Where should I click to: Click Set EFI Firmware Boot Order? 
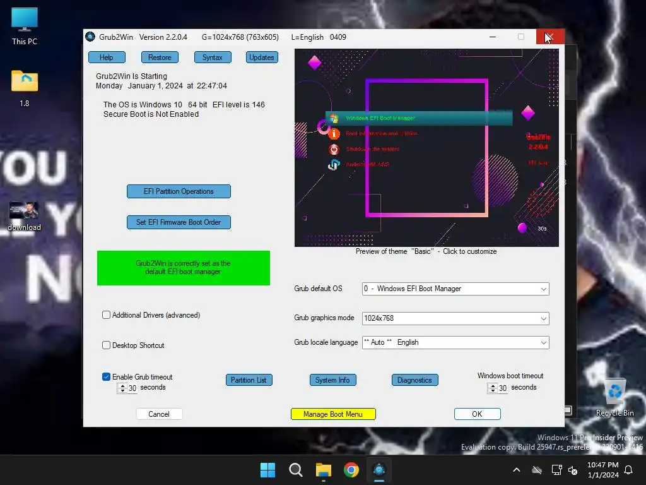[179, 222]
